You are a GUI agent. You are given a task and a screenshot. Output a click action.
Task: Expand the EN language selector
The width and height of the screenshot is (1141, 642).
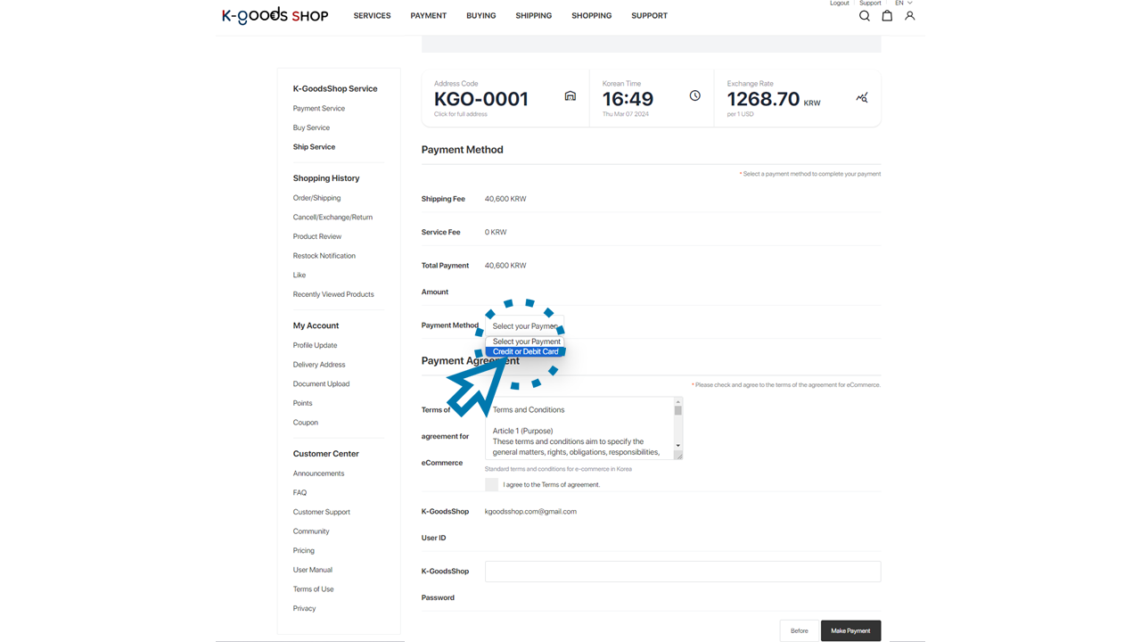[903, 4]
